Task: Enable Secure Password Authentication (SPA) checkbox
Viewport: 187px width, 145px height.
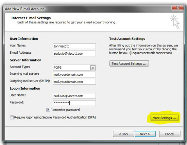Action: click(12, 117)
